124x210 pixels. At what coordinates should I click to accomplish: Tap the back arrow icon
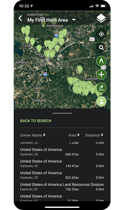(20, 18)
